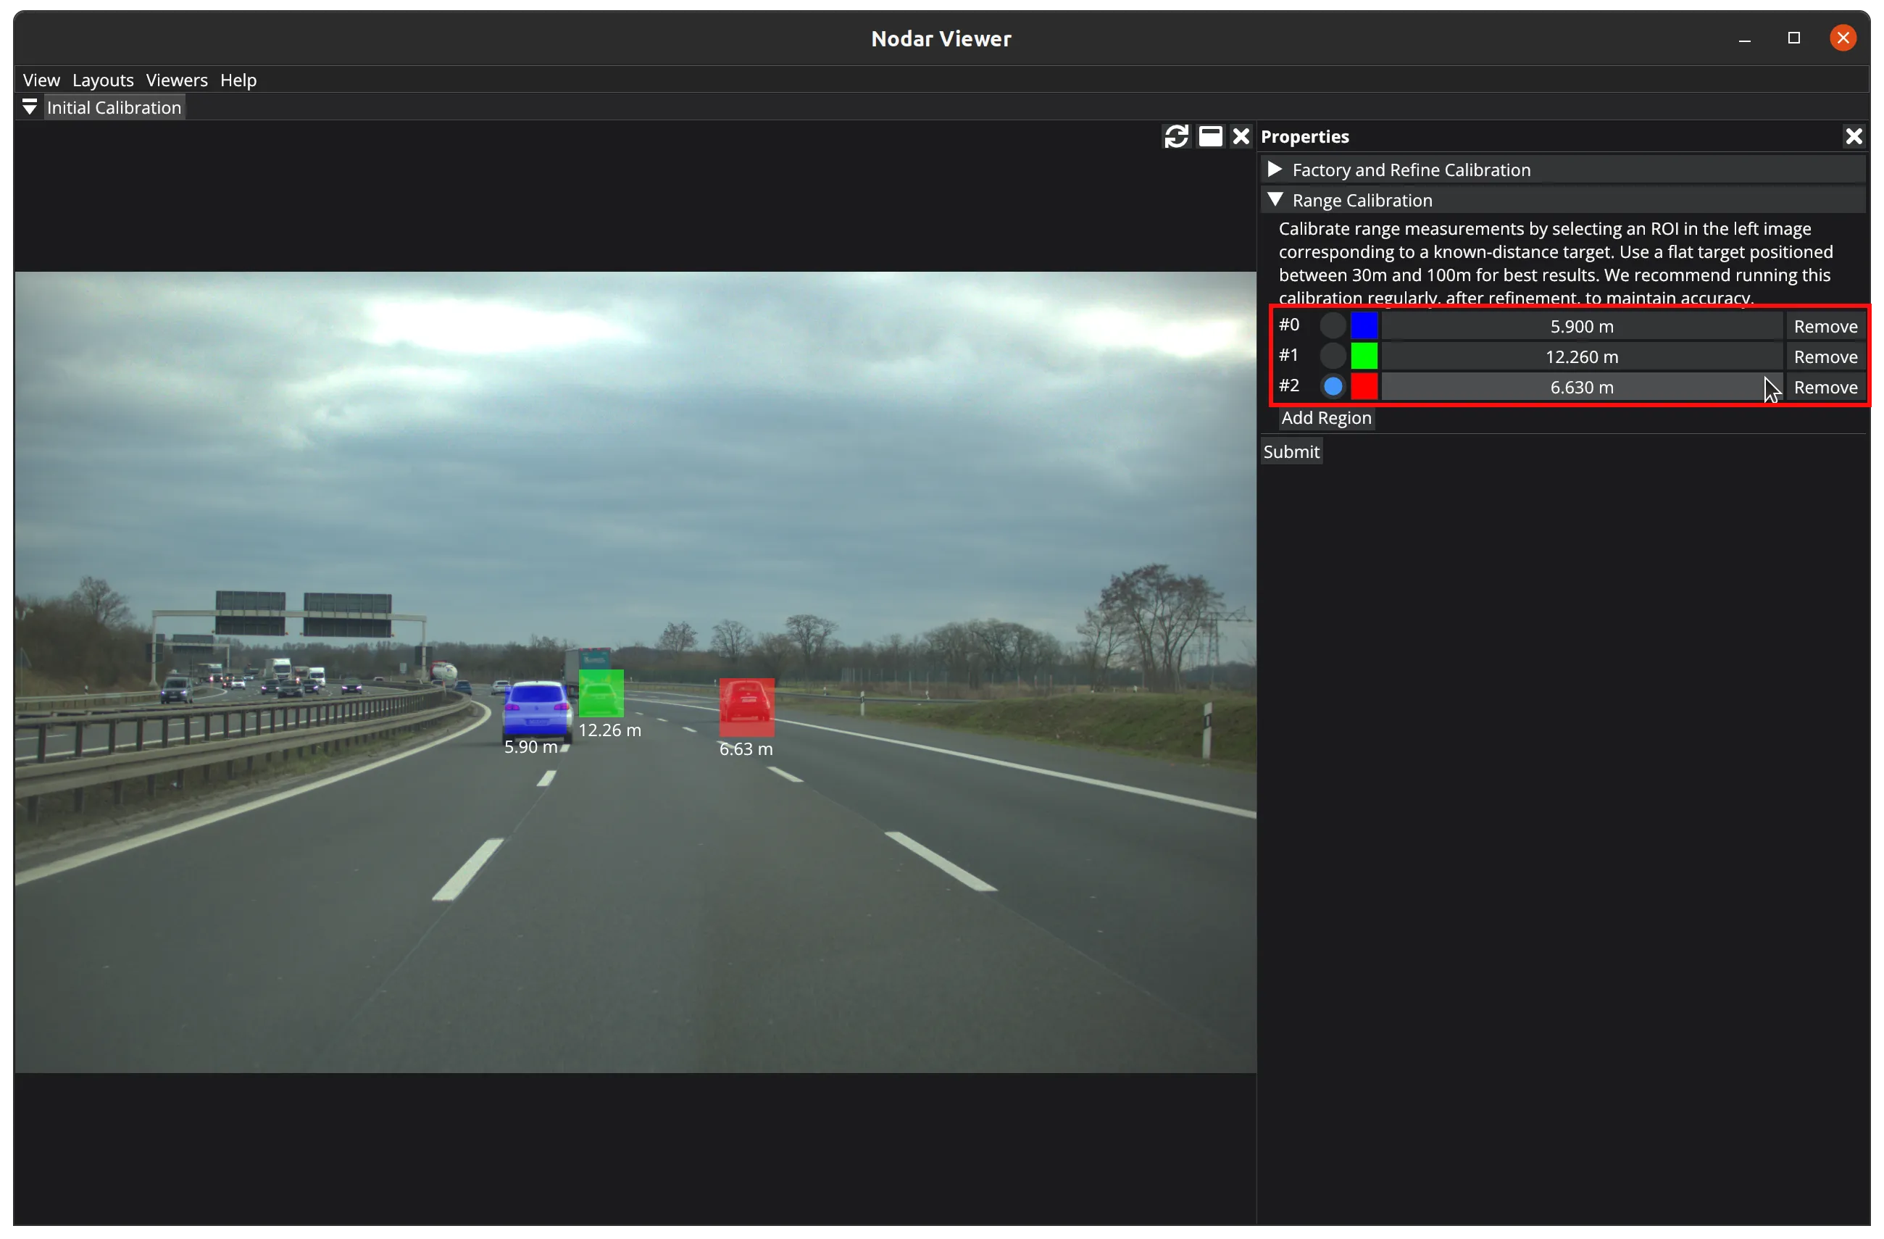
Task: Submit the range calibration
Action: coord(1291,451)
